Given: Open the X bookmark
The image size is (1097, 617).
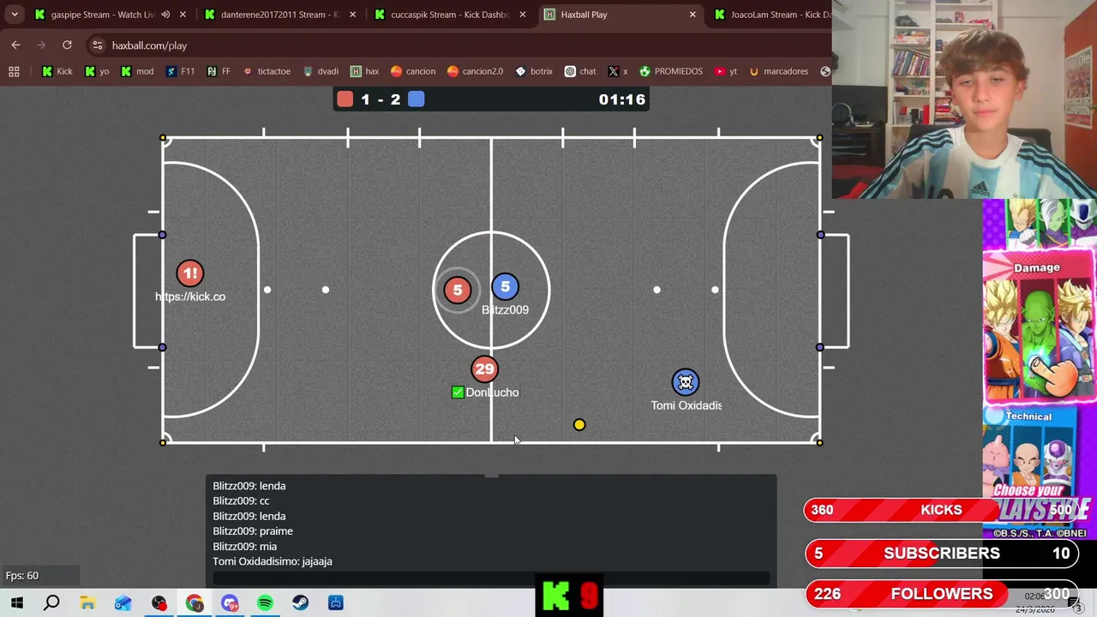Looking at the screenshot, I should 618,71.
